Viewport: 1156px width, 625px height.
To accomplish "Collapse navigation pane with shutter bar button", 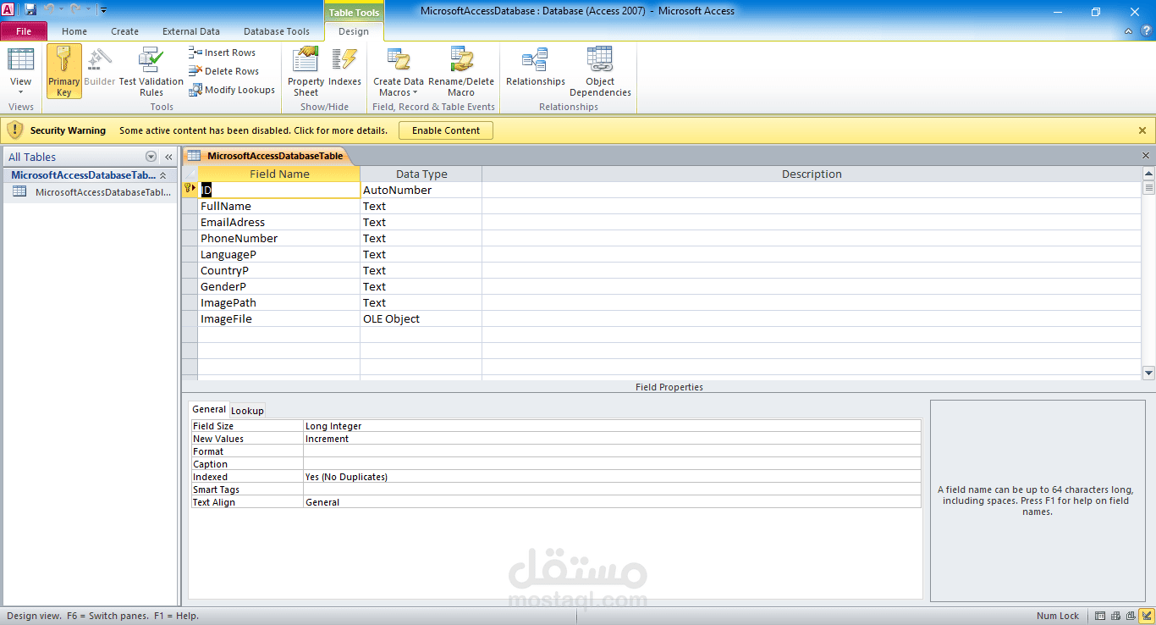I will click(168, 157).
